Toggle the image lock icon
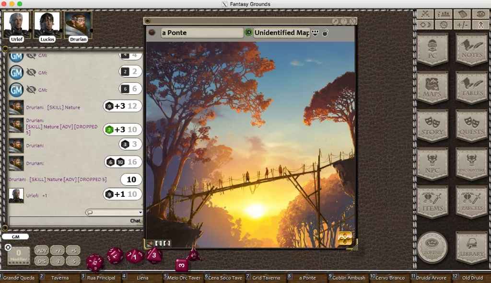The height and width of the screenshot is (283, 491). (x=326, y=33)
